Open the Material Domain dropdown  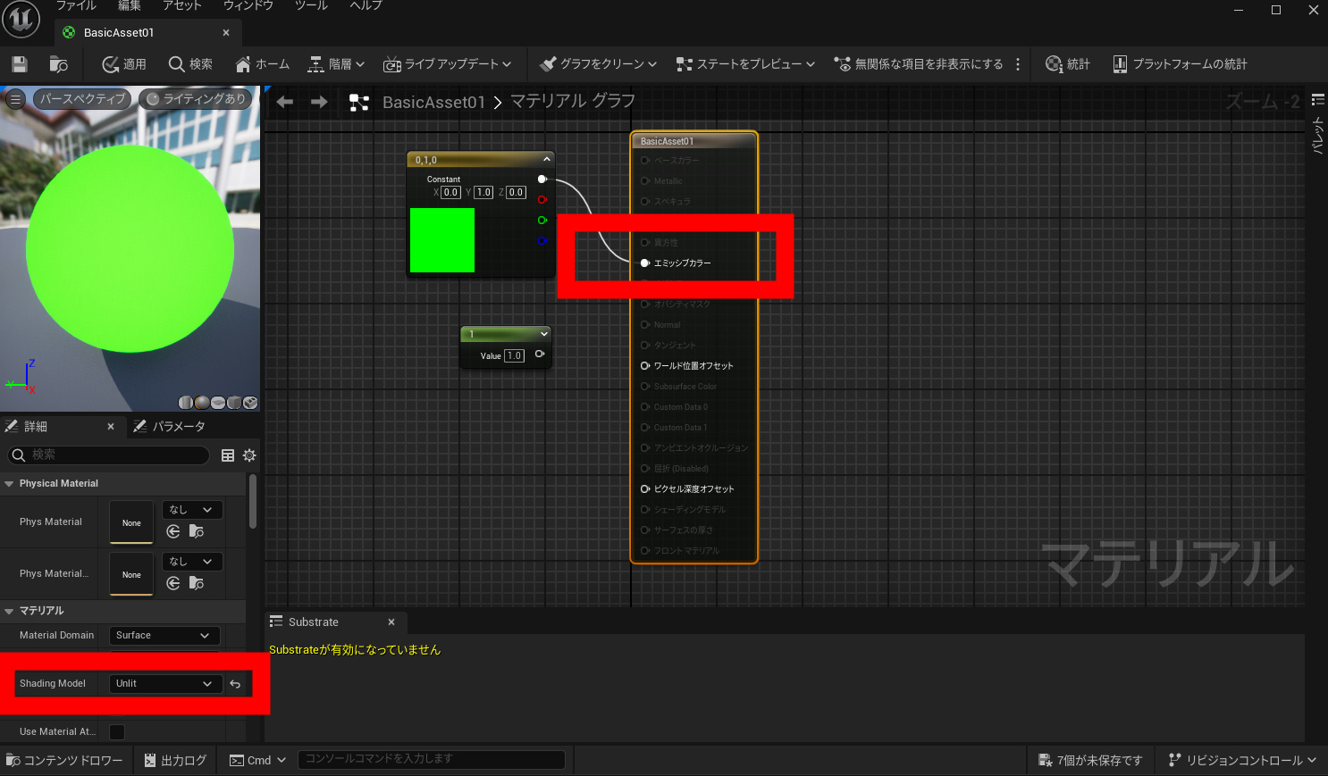(x=164, y=636)
